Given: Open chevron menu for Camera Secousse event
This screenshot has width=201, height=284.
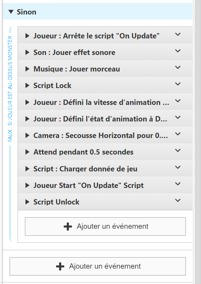Looking at the screenshot, I should pyautogui.click(x=178, y=134).
